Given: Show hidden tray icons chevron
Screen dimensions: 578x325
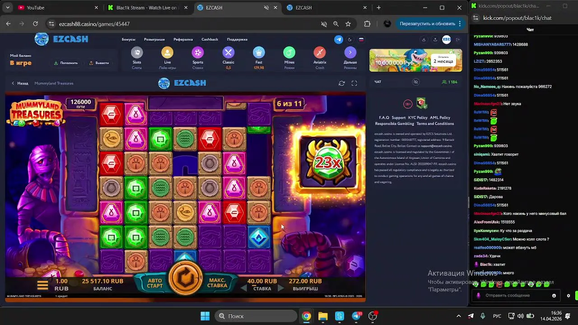Looking at the screenshot, I should (x=459, y=316).
